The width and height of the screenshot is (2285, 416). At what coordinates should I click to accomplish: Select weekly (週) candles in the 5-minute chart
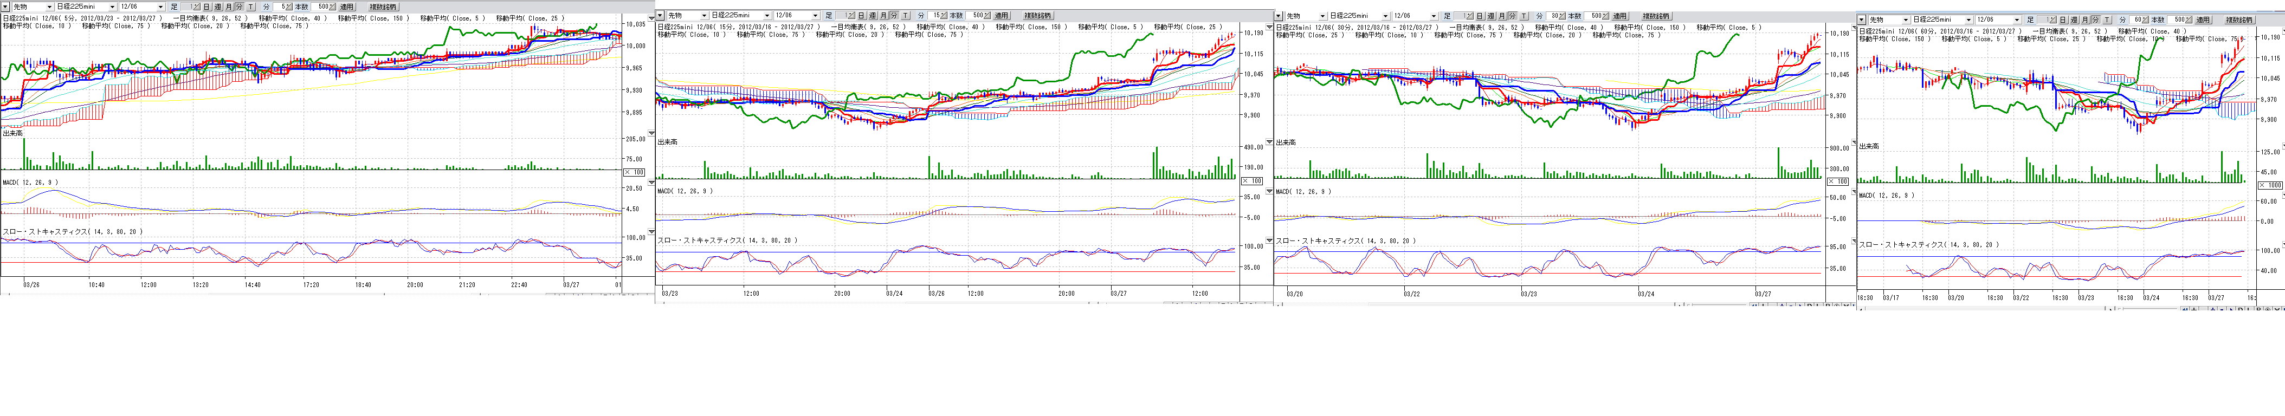pos(217,7)
